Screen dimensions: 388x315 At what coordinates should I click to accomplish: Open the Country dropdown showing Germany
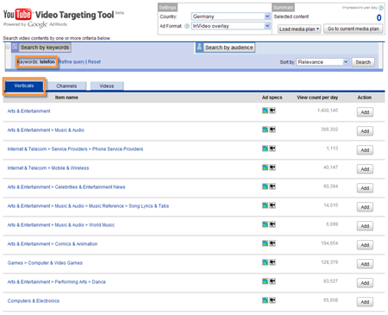click(x=231, y=16)
